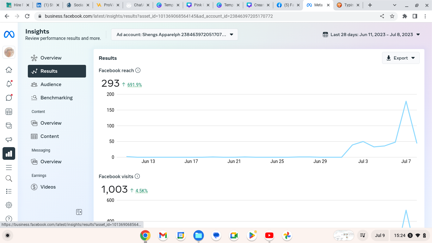Toggle the browser side panel

[415, 16]
